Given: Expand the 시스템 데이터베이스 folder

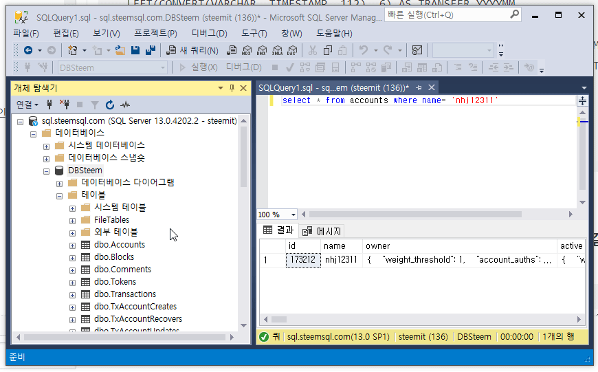Looking at the screenshot, I should [x=46, y=146].
